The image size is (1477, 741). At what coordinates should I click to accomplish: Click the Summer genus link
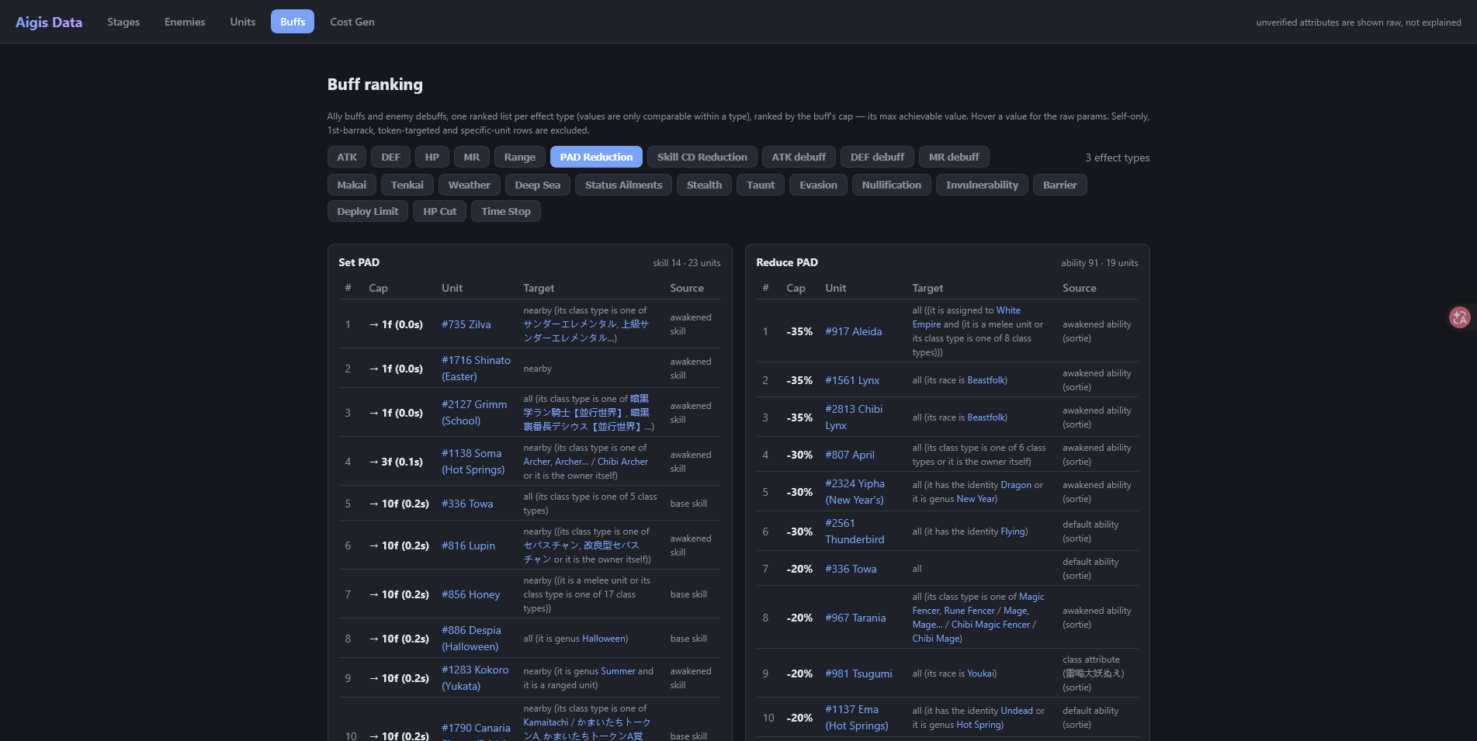click(x=618, y=671)
